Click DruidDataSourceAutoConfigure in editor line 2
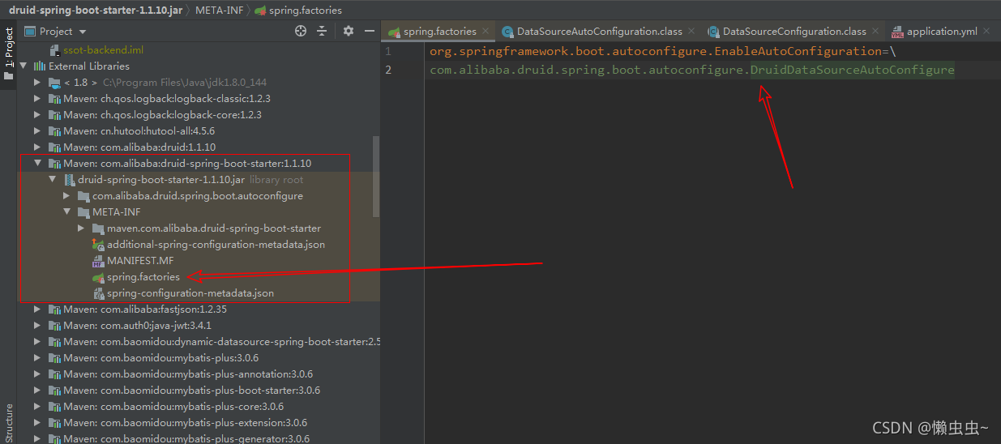 point(852,70)
